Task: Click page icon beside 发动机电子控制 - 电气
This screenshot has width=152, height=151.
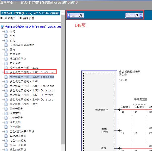Action: click(6, 104)
